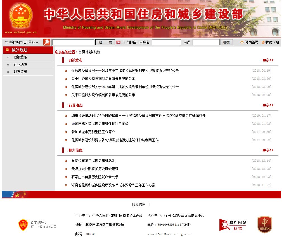Click the postal code 100835

coord(90,234)
